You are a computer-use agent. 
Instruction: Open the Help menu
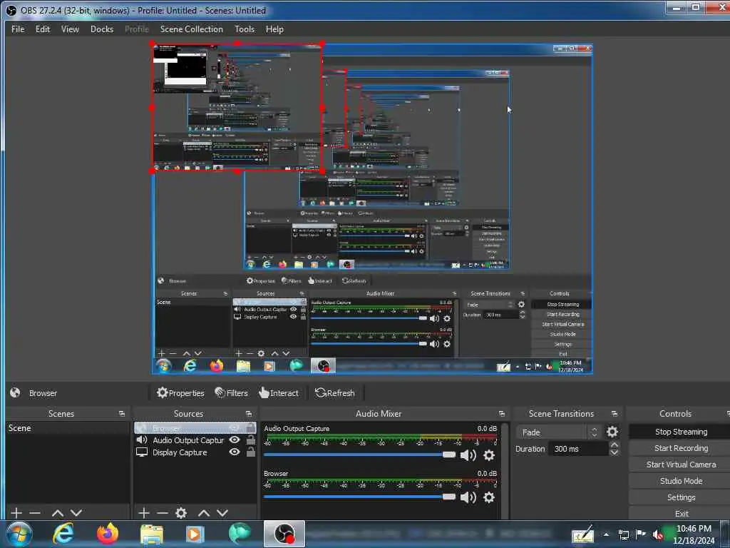coord(274,29)
